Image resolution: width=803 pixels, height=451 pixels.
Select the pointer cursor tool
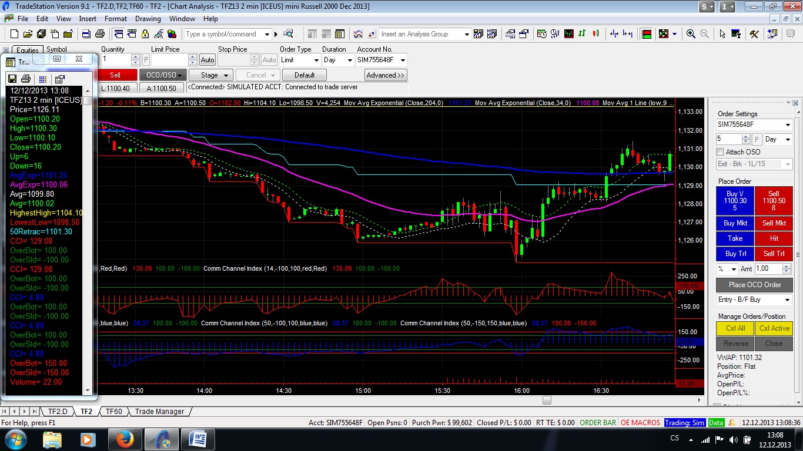722,34
